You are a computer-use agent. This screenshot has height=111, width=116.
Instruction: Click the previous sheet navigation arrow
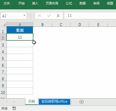pos(7,102)
